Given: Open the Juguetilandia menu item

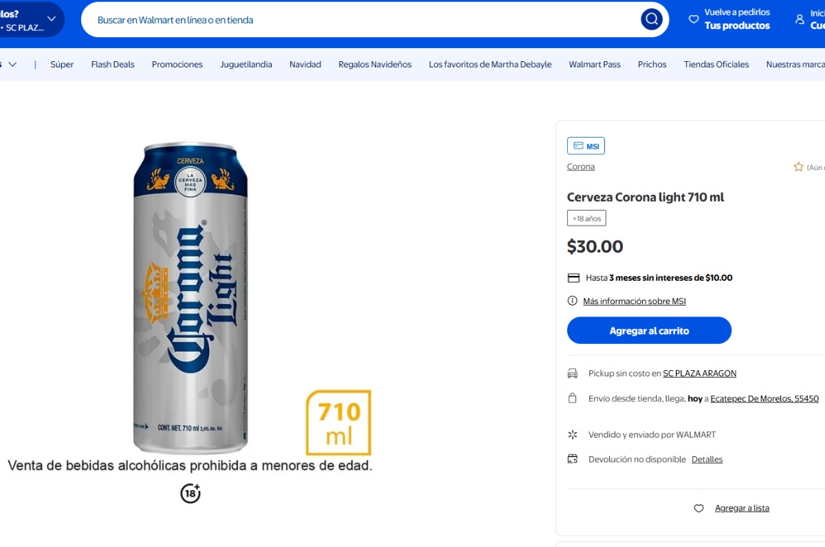Looking at the screenshot, I should [x=246, y=64].
